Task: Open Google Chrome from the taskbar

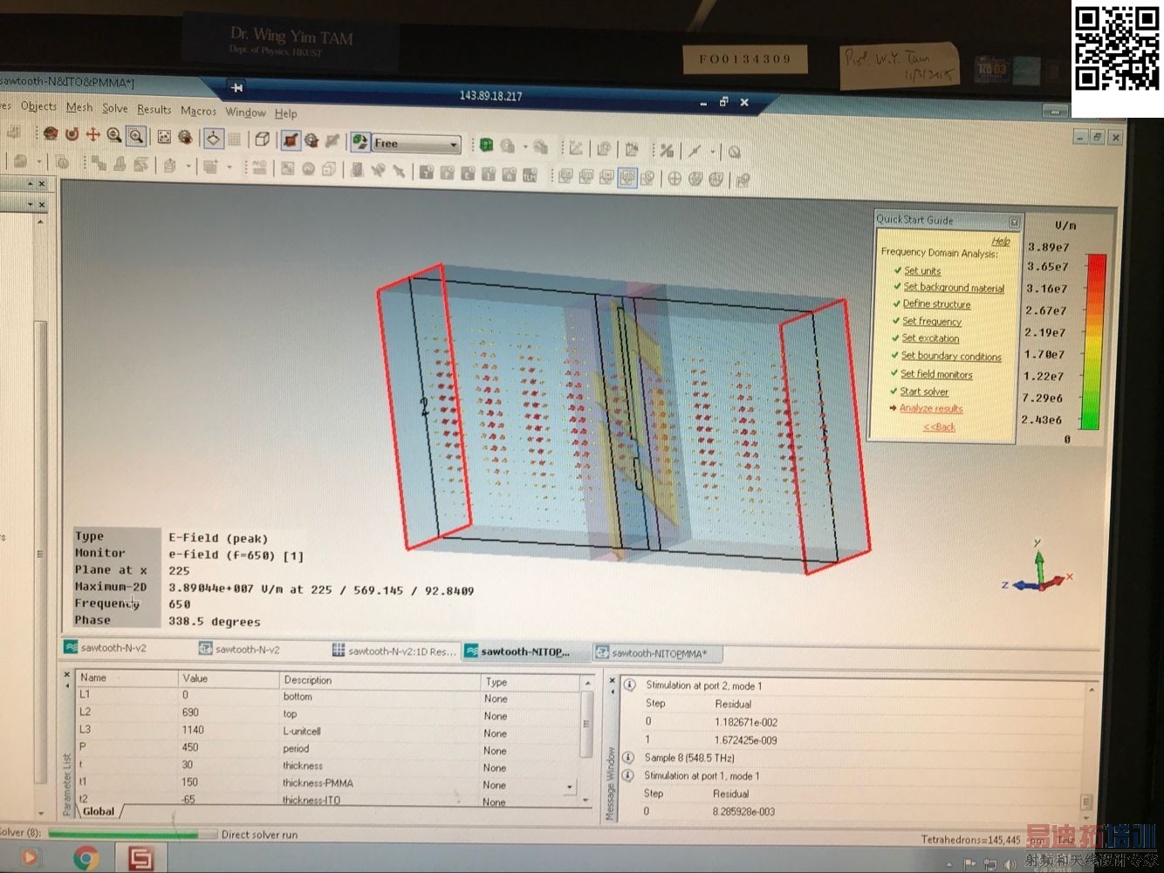Action: point(86,859)
